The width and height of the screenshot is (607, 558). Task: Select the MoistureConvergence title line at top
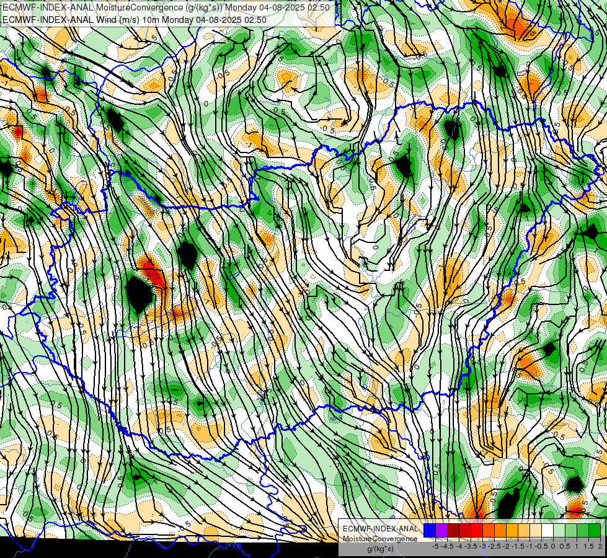166,7
